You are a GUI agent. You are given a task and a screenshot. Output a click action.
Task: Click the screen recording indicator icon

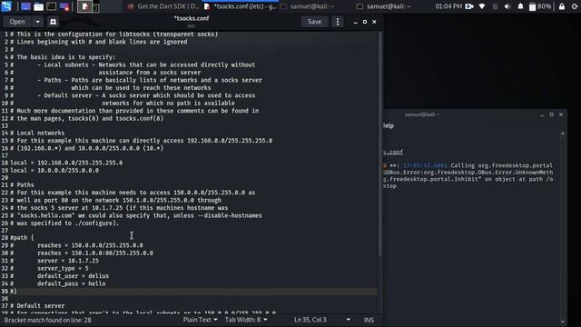pyautogui.click(x=469, y=6)
